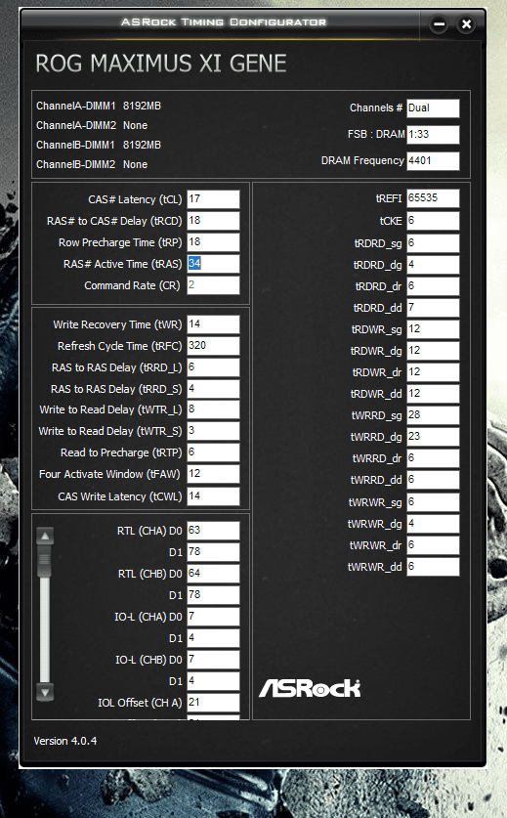The image size is (507, 818).
Task: Click the tWRRD_dd value field
Action: [x=433, y=480]
